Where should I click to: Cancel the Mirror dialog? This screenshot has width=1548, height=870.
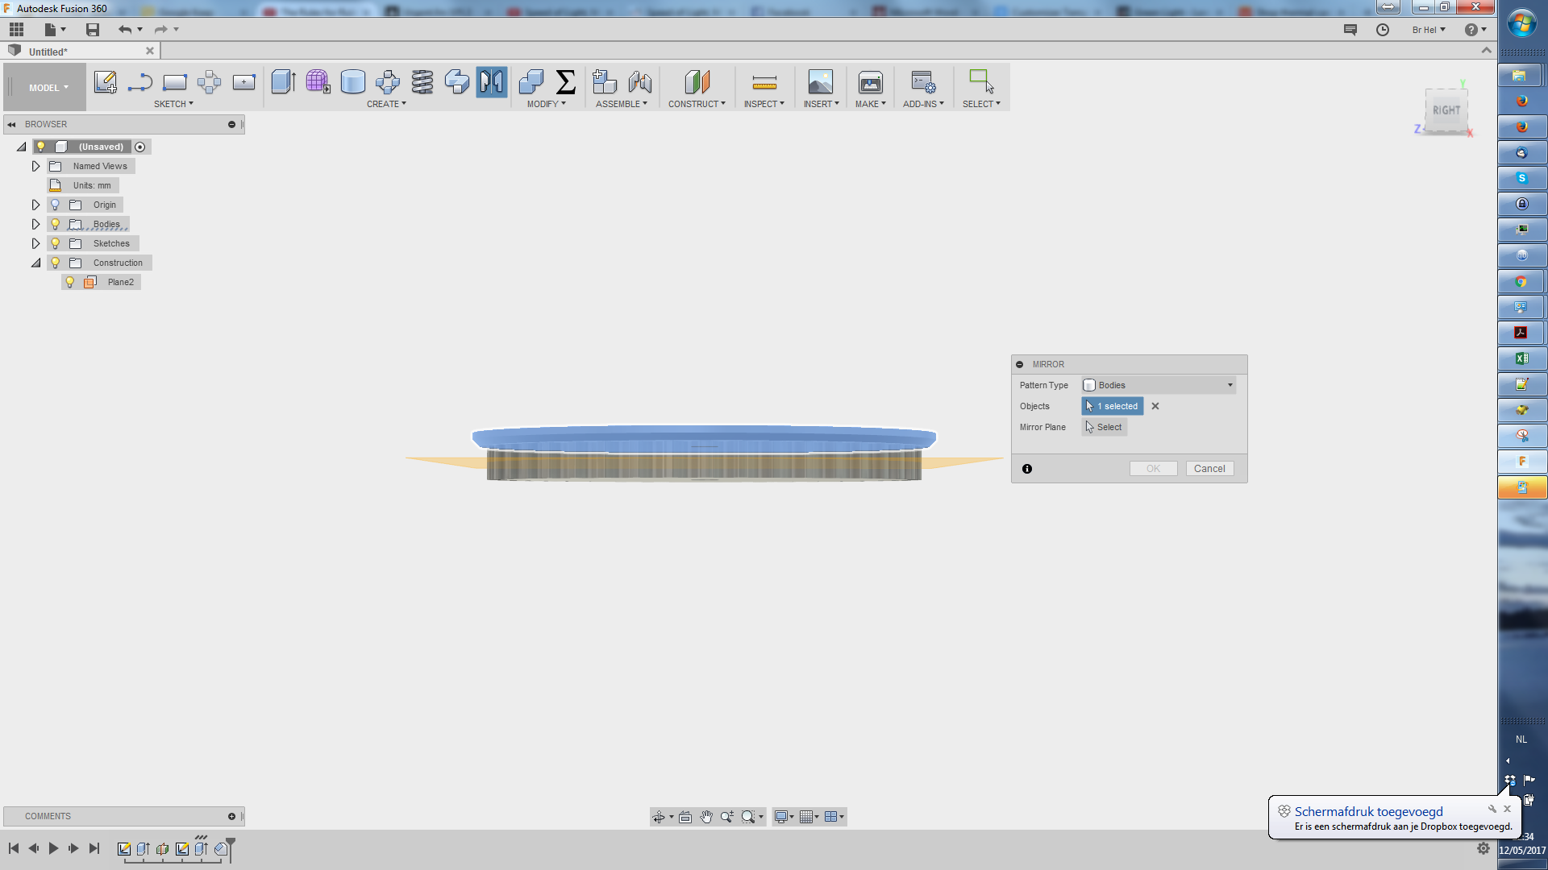point(1209,468)
